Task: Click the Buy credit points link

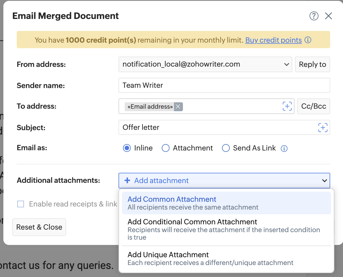Action: pos(273,40)
